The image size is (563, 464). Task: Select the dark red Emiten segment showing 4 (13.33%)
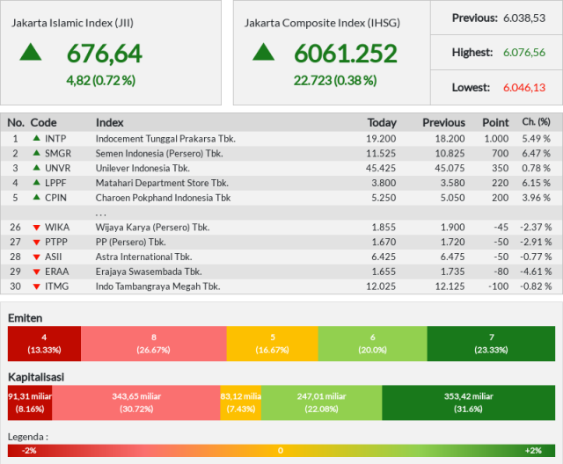click(44, 344)
